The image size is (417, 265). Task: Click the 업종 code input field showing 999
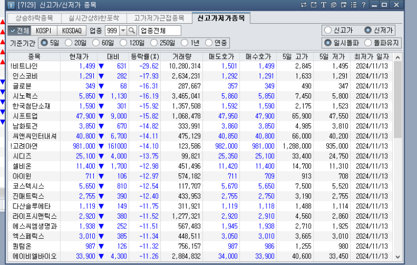[x=113, y=31]
